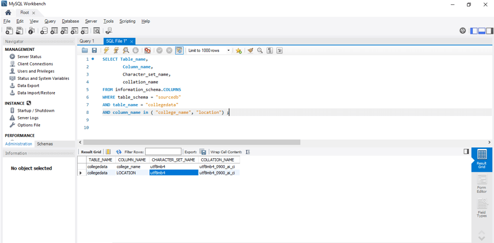Viewport: 494px width, 243px height.
Task: Toggle autocommit mode button
Action: click(x=179, y=50)
